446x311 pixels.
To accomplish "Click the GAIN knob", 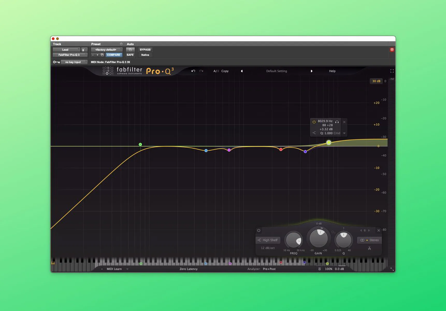I will coord(319,238).
